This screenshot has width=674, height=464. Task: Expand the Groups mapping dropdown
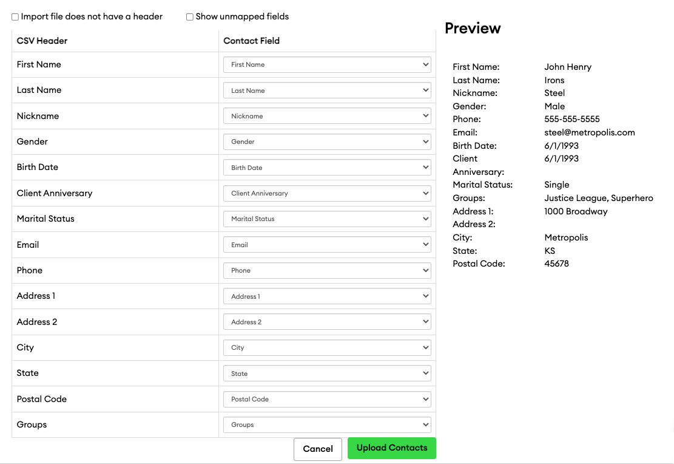(x=327, y=424)
